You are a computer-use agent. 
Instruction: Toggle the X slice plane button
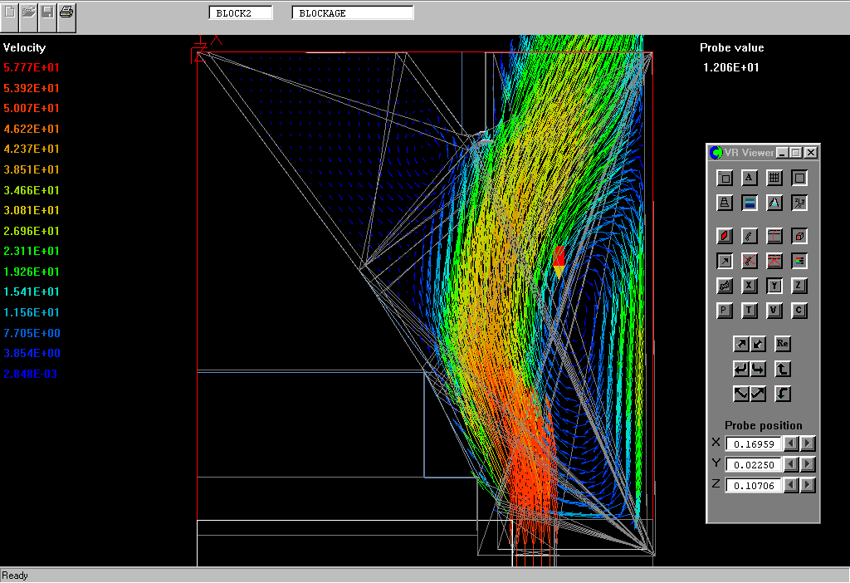click(749, 286)
